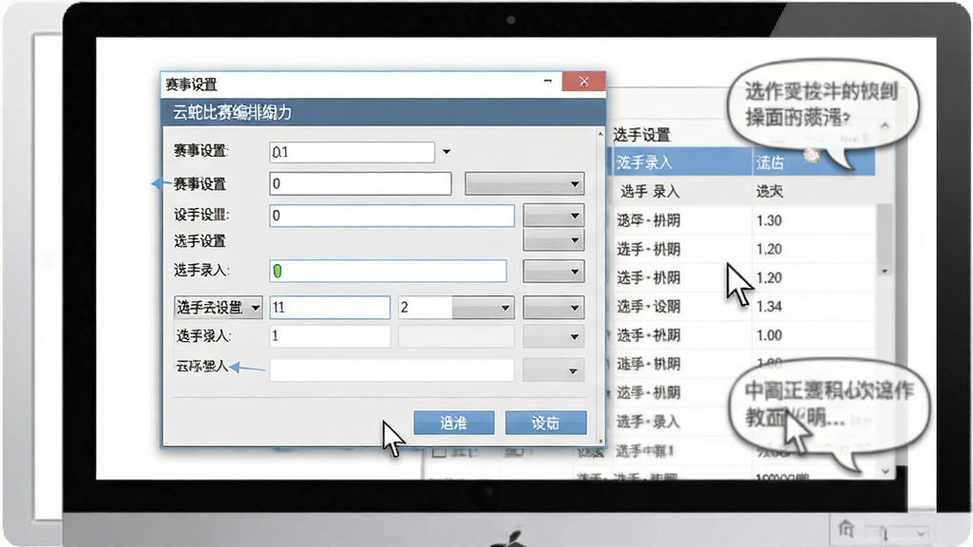Screen dimensions: 973x547
Task: Tick the checkbox in the background list below the dialog
Action: [439, 452]
